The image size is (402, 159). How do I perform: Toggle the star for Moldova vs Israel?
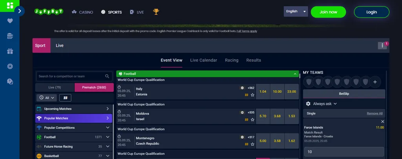point(252,119)
